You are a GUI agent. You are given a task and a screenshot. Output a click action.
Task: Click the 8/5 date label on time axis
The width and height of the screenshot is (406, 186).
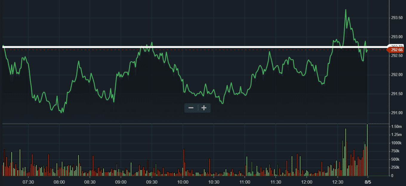[x=368, y=182]
